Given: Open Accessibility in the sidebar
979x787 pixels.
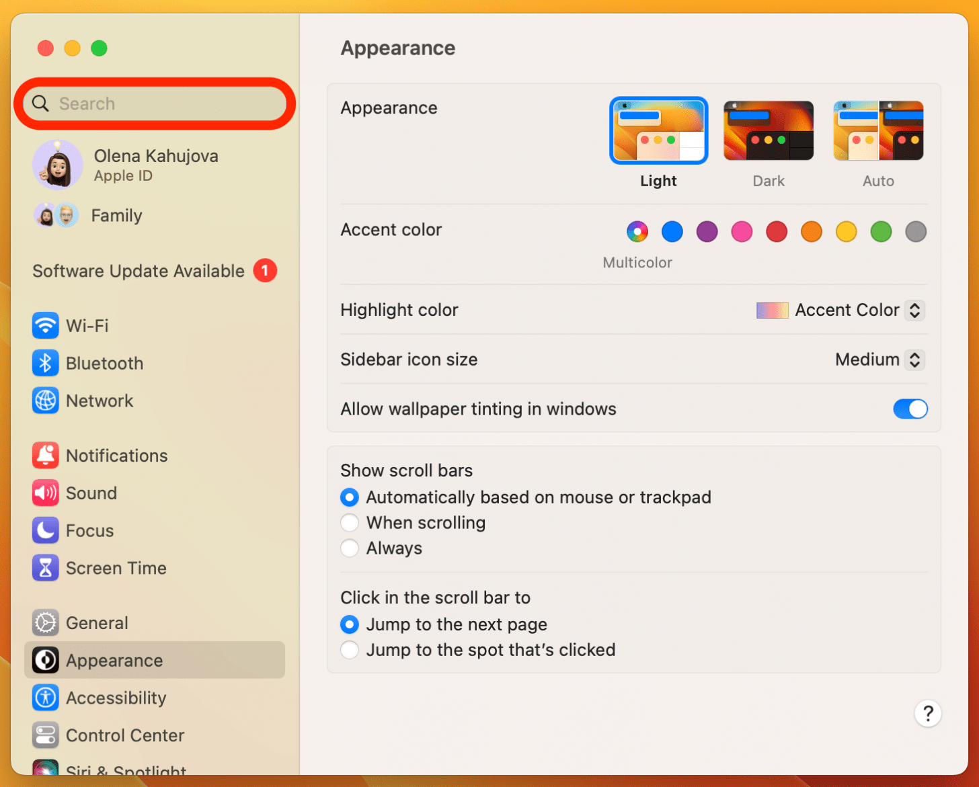Looking at the screenshot, I should [116, 698].
